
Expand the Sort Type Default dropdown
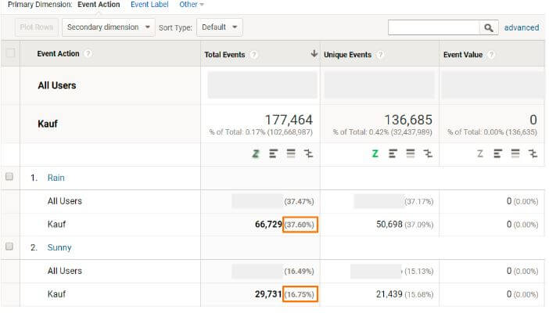220,27
